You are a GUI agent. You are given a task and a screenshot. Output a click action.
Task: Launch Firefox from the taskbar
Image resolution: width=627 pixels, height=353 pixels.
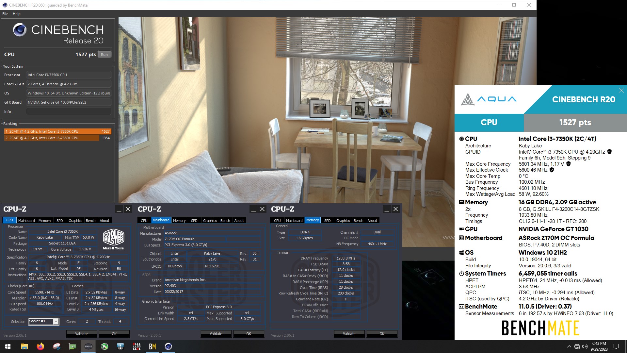pos(40,346)
